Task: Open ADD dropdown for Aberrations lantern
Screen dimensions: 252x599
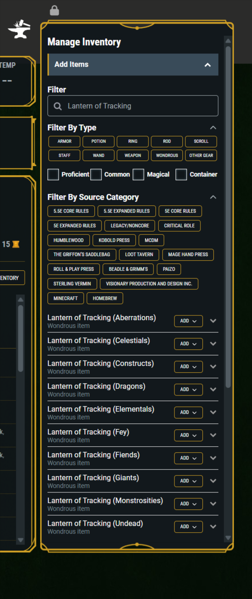Action: click(188, 321)
